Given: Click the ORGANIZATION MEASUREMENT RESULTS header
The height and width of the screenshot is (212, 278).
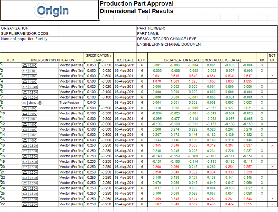Looking at the screenshot, I should (202, 60).
